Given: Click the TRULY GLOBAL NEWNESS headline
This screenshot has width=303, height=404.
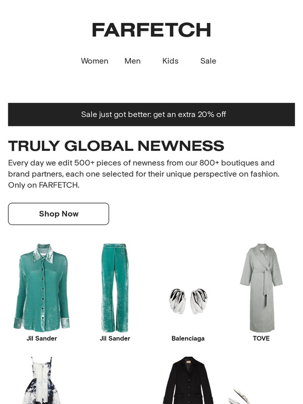Looking at the screenshot, I should coord(116,146).
